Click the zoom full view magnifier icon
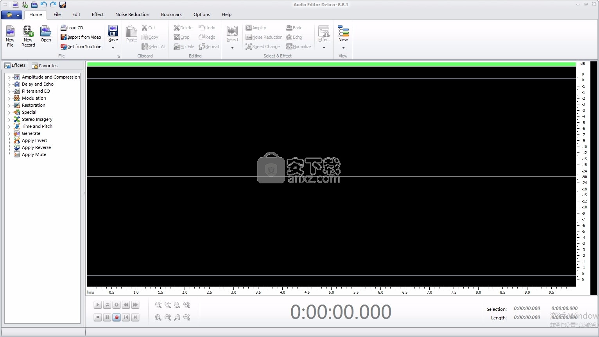Screen dimensions: 599x337 [x=168, y=317]
